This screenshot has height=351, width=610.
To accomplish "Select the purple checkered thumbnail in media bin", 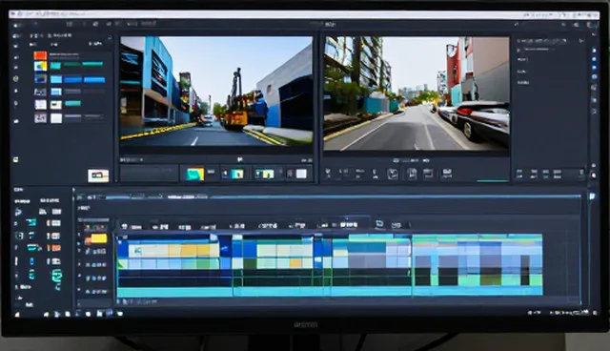I will [x=40, y=118].
